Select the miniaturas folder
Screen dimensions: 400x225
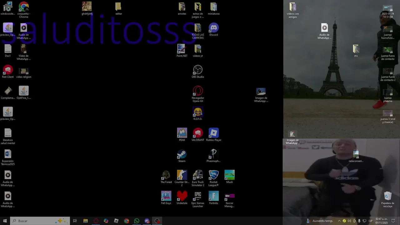(214, 8)
